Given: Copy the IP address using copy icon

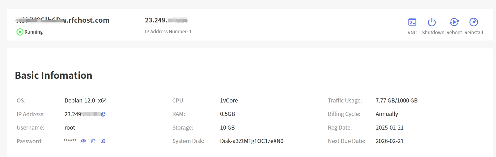Looking at the screenshot, I should click(104, 114).
